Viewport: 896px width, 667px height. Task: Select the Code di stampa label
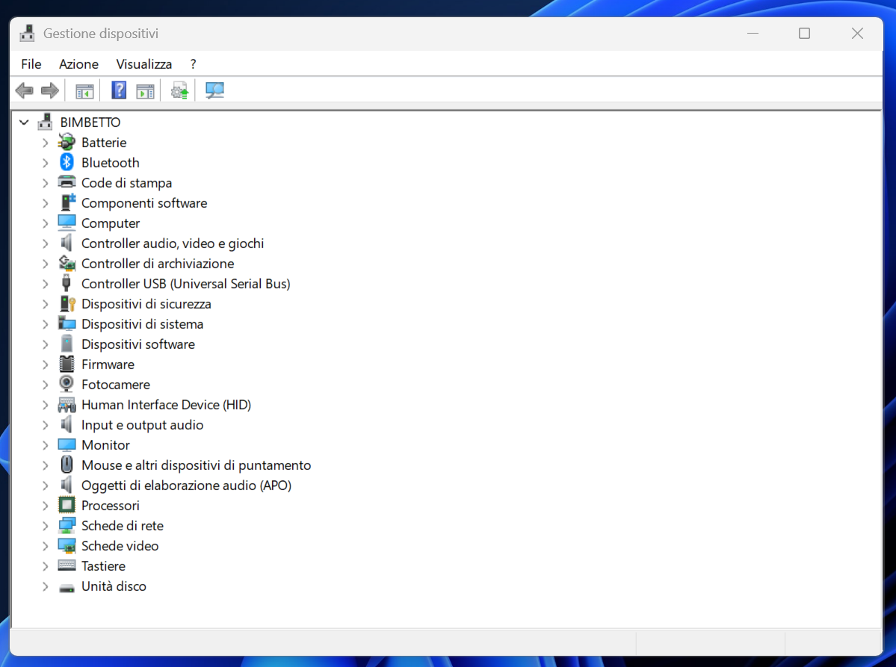126,183
